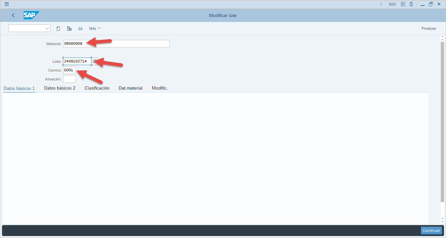
Task: Click the create new document toolbar icon
Action: pos(58,28)
